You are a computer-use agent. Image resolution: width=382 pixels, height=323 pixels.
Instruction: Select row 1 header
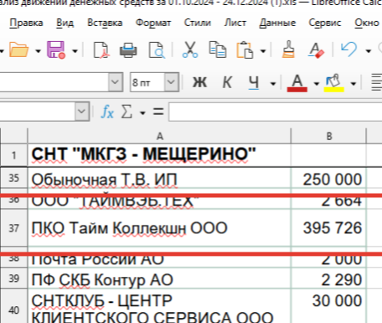13,155
